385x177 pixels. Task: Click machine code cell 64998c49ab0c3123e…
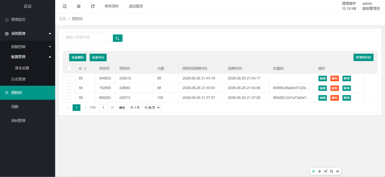(x=291, y=88)
